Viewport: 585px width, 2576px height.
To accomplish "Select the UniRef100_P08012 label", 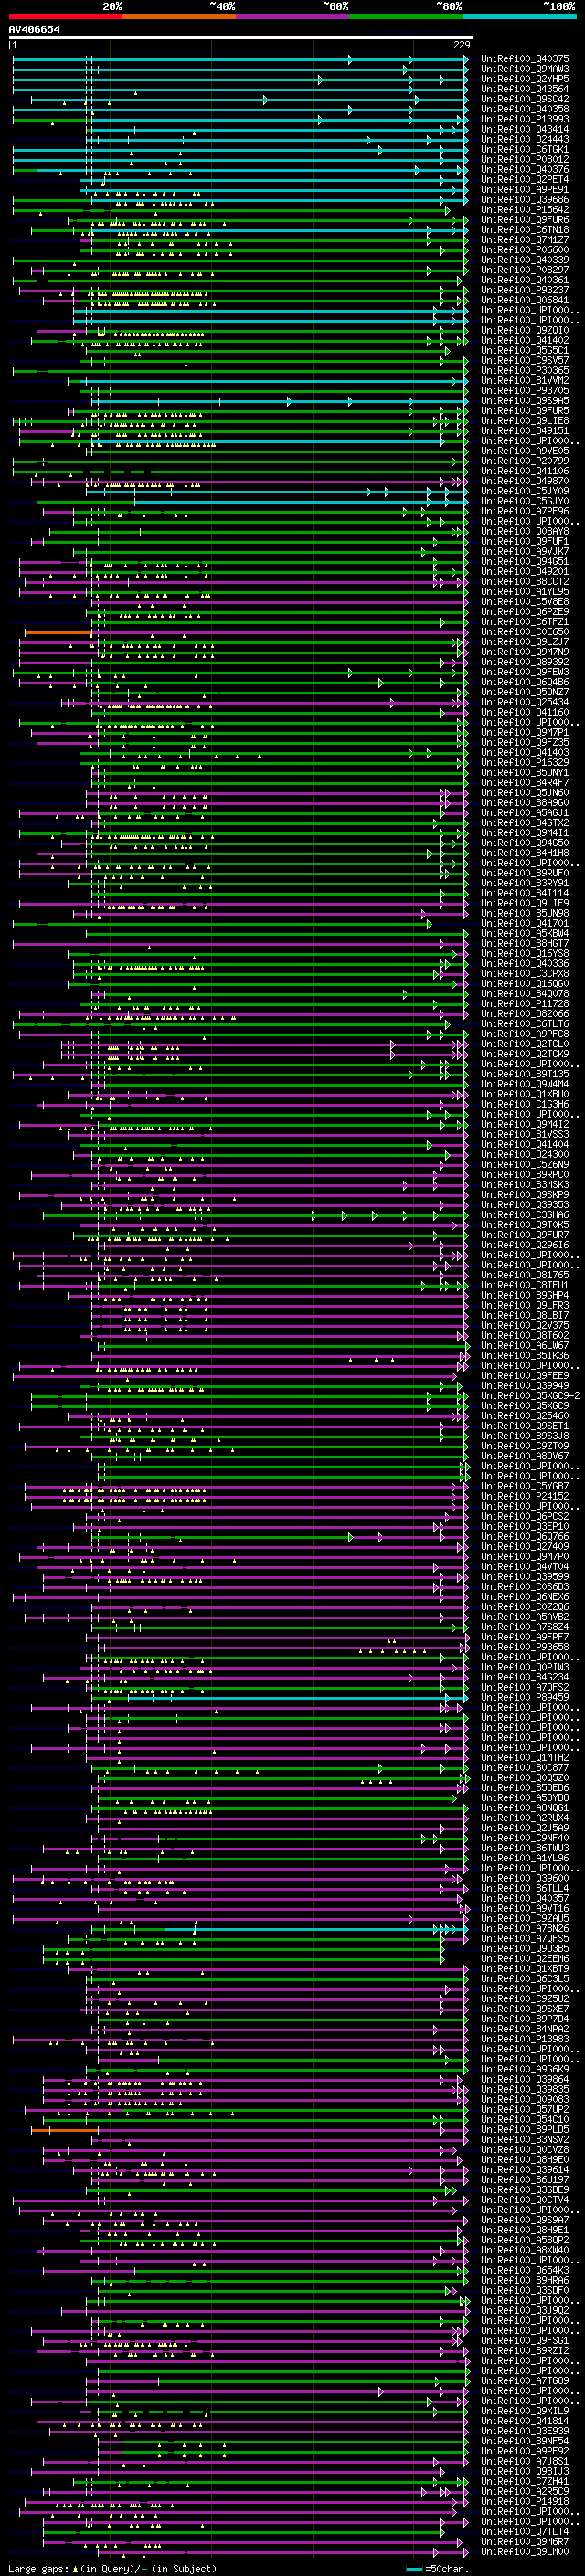I will tap(524, 159).
